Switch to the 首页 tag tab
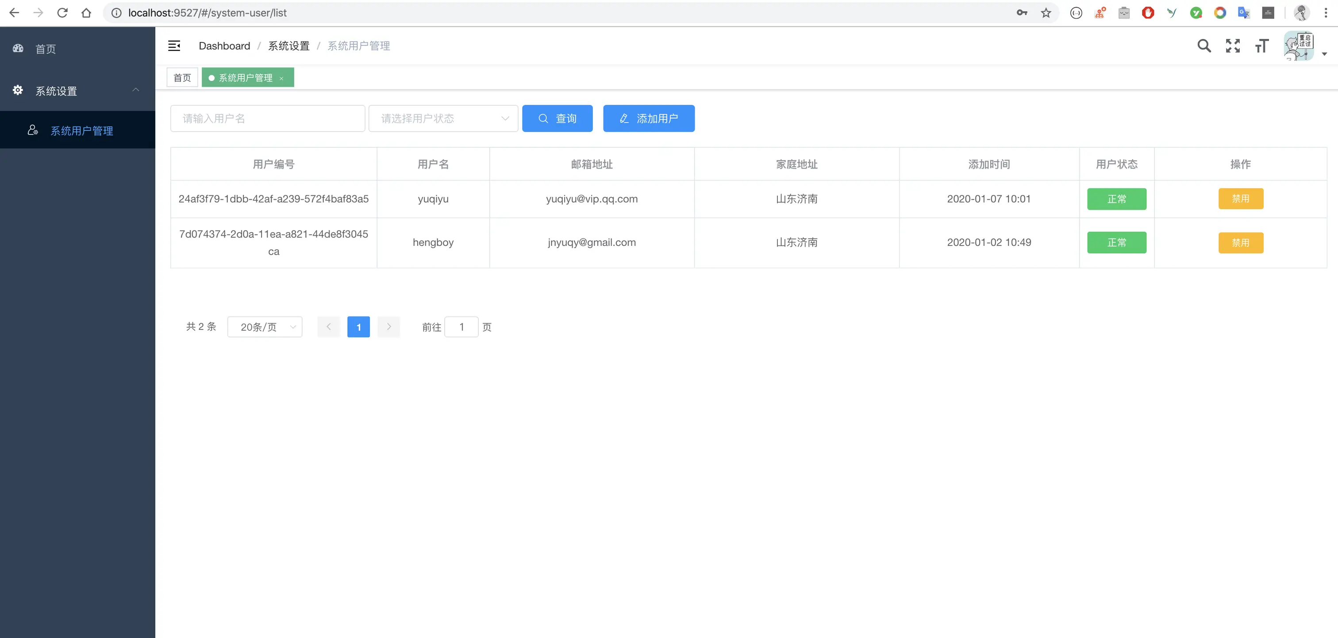 click(182, 78)
